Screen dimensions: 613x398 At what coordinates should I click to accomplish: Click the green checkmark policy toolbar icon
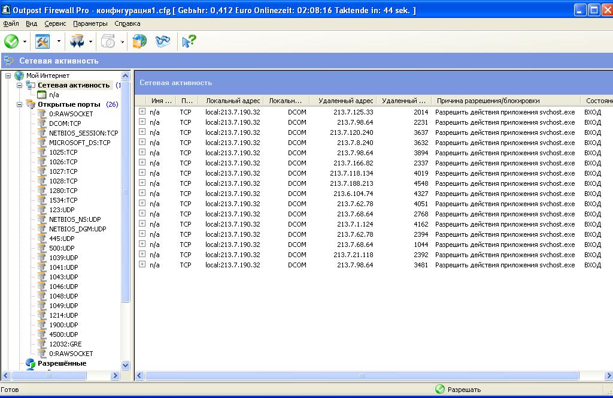pos(11,41)
